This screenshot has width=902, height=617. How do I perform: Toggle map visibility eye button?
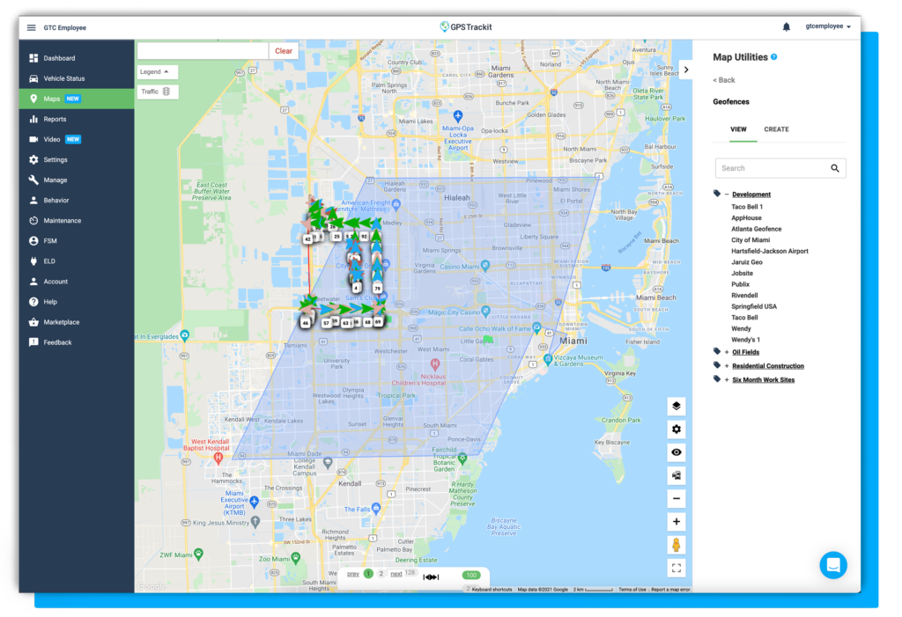tap(676, 452)
